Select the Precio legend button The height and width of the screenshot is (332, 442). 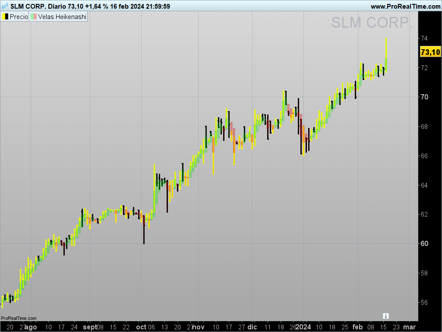click(x=15, y=17)
